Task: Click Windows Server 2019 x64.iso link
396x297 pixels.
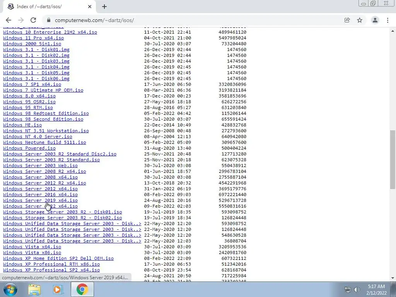Action: pyautogui.click(x=40, y=201)
